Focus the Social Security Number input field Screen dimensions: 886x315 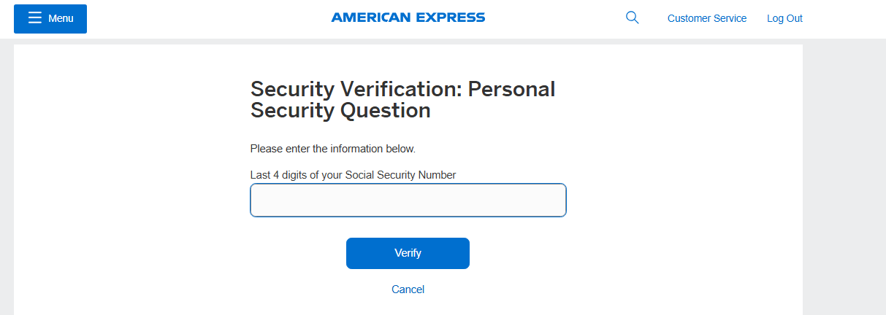pyautogui.click(x=408, y=201)
